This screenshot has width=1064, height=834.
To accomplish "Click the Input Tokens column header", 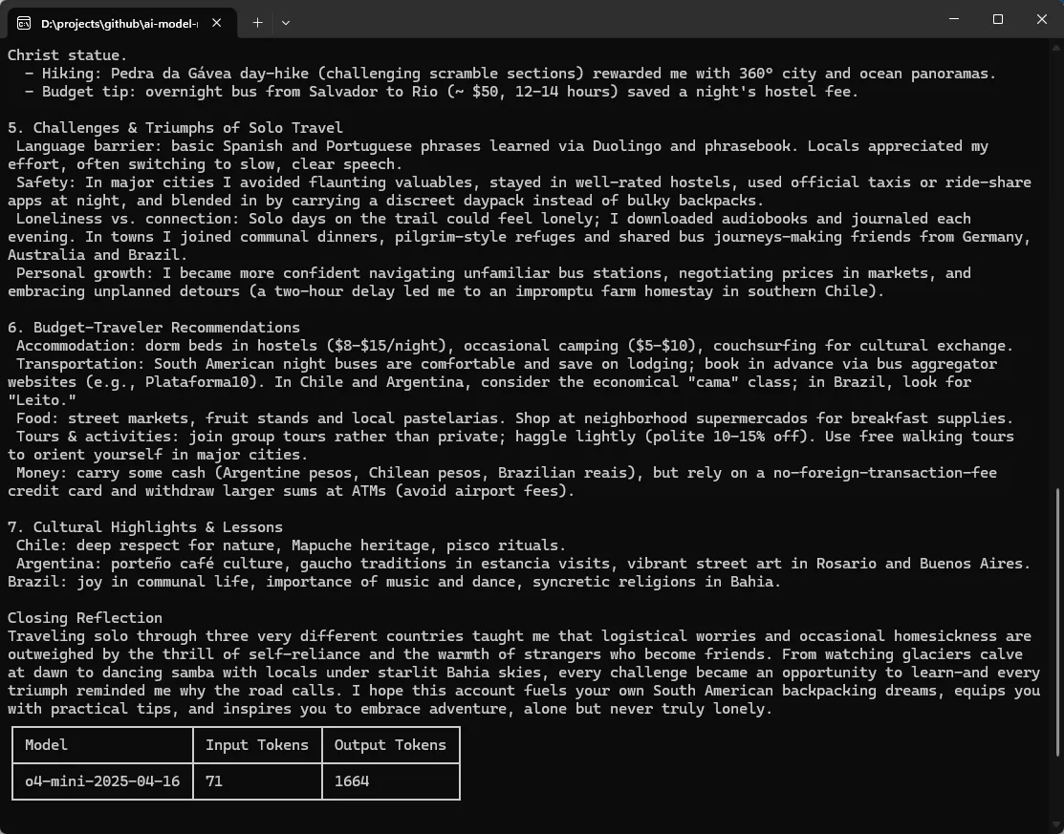I will coord(257,744).
